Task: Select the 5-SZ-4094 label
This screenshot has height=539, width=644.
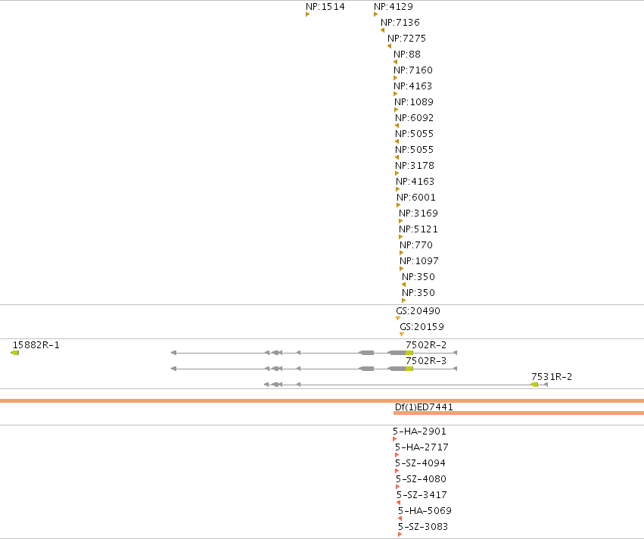Action: tap(421, 463)
